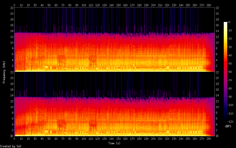Screen dimensions: 236x148
Task: Click the "14" kHz label on upper channel's left axis
Action: point(11,31)
